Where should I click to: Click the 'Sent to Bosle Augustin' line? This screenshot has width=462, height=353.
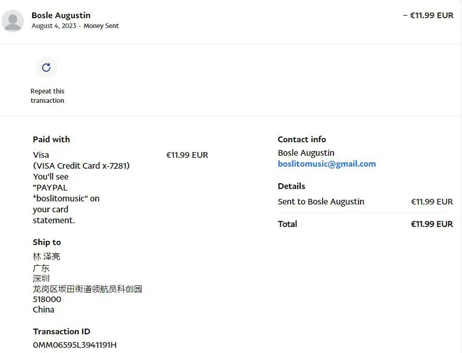[321, 201]
